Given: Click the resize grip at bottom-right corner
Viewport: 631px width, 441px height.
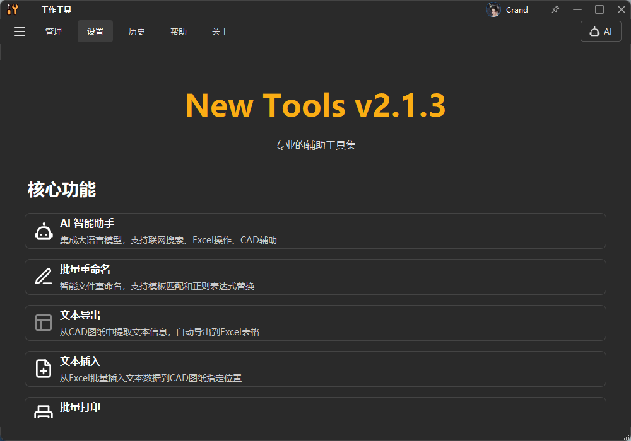Looking at the screenshot, I should tap(627, 437).
